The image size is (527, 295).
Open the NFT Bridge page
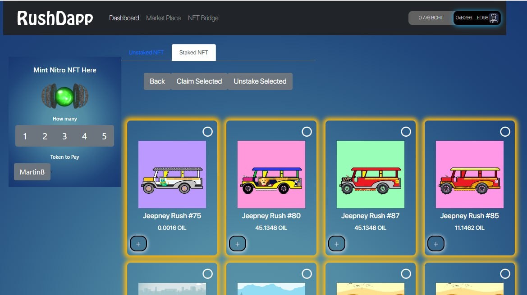coord(203,18)
